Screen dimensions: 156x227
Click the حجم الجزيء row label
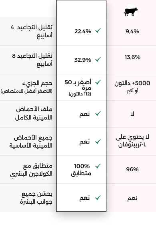(37, 83)
